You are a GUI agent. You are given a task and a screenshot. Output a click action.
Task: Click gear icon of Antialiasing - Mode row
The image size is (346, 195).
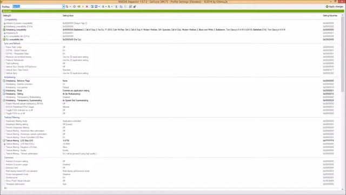(4, 90)
